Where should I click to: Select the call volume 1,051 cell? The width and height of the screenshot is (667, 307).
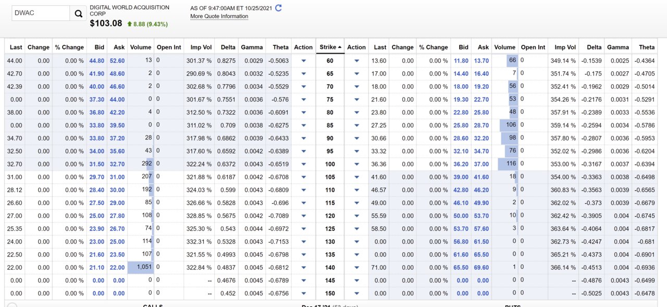141,267
